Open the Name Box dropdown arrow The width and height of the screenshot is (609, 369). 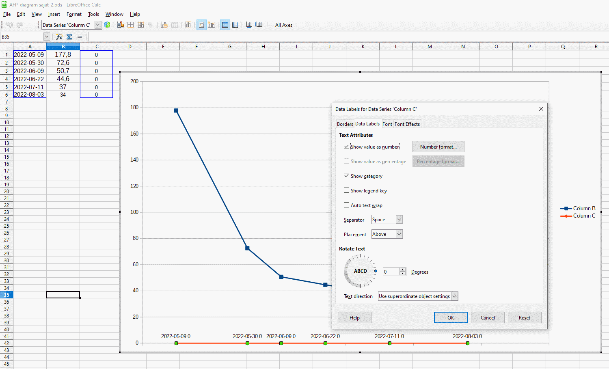pyautogui.click(x=47, y=37)
